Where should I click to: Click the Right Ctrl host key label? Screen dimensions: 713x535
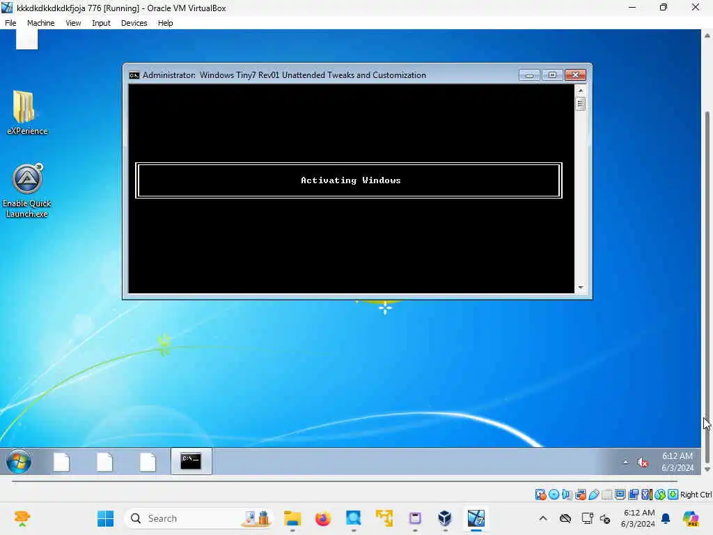tap(696, 495)
